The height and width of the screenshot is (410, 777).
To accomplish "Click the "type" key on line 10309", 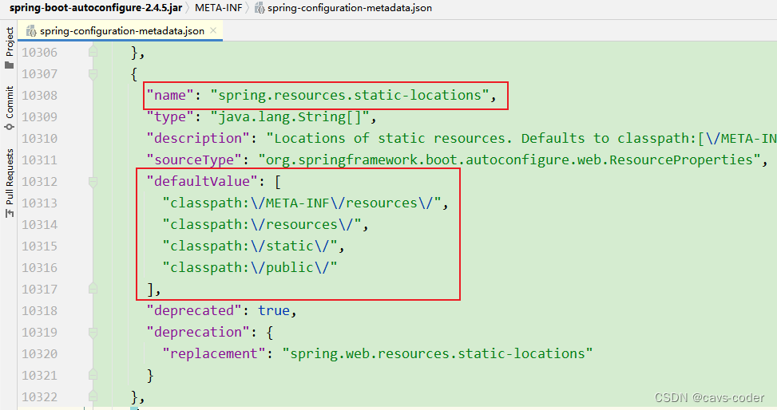I will coord(170,117).
